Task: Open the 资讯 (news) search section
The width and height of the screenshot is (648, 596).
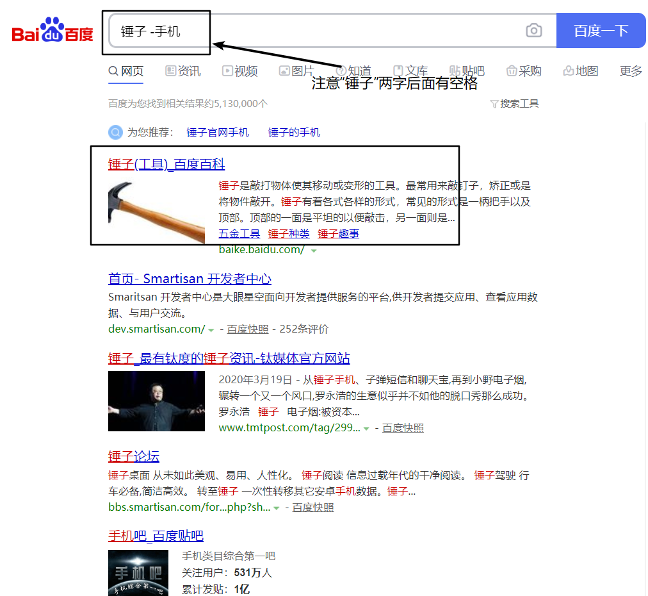Action: click(189, 70)
